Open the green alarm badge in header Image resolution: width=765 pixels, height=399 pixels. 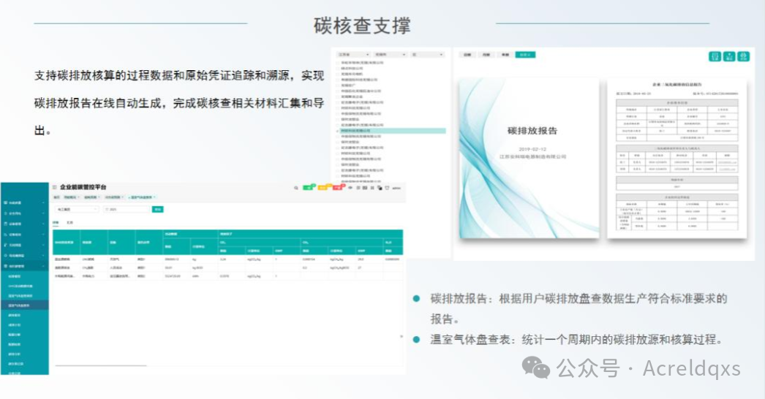pos(309,187)
